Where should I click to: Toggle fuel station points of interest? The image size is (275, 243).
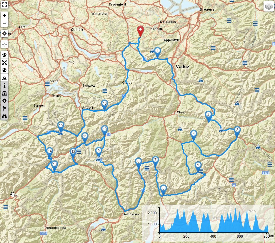click(x=4, y=70)
